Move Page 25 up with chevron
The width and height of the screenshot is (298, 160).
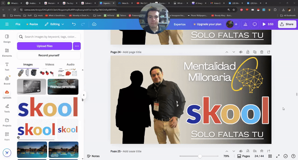[x=227, y=151]
